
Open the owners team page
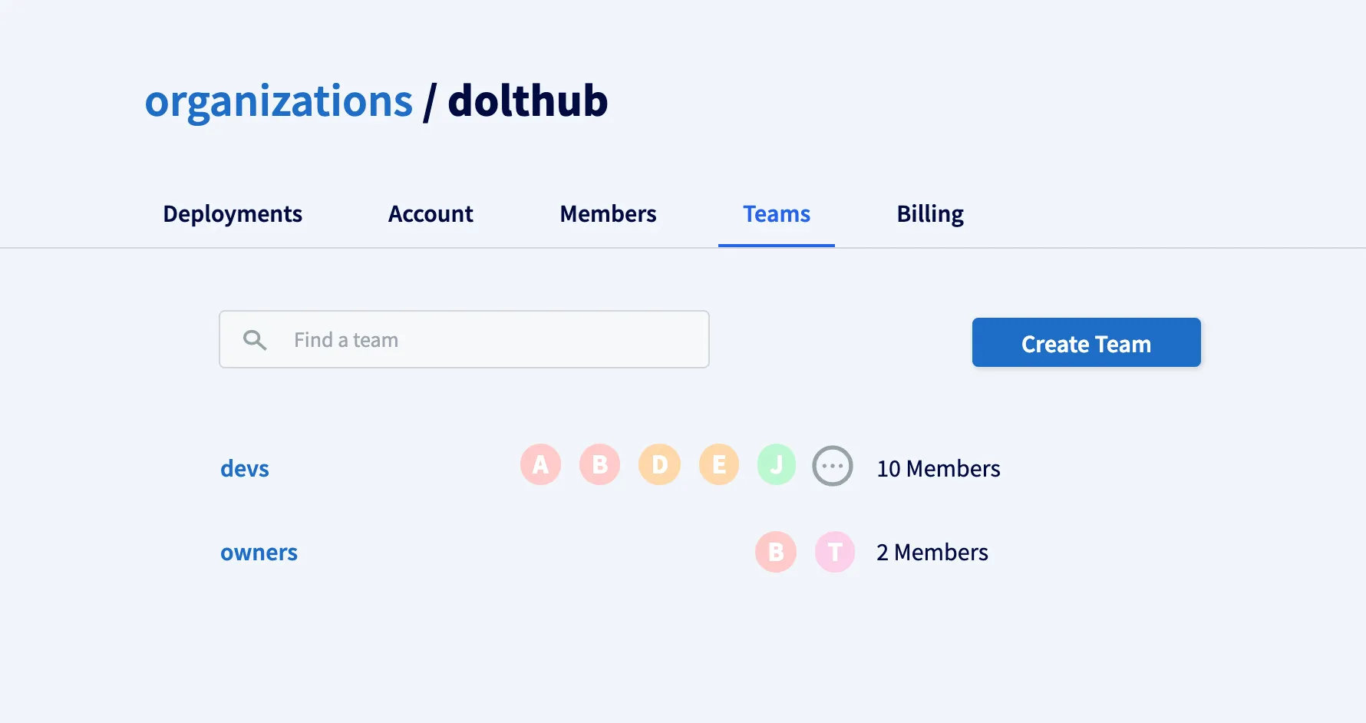click(259, 552)
